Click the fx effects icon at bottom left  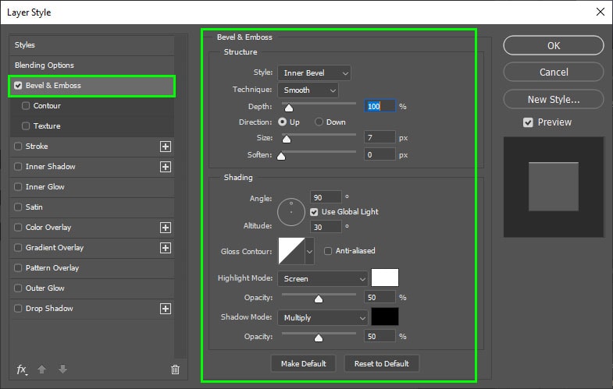(x=22, y=370)
